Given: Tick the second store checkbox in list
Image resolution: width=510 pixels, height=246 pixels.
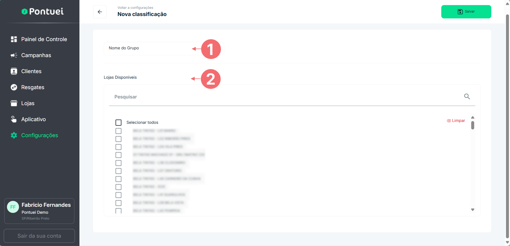Looking at the screenshot, I should [x=118, y=139].
